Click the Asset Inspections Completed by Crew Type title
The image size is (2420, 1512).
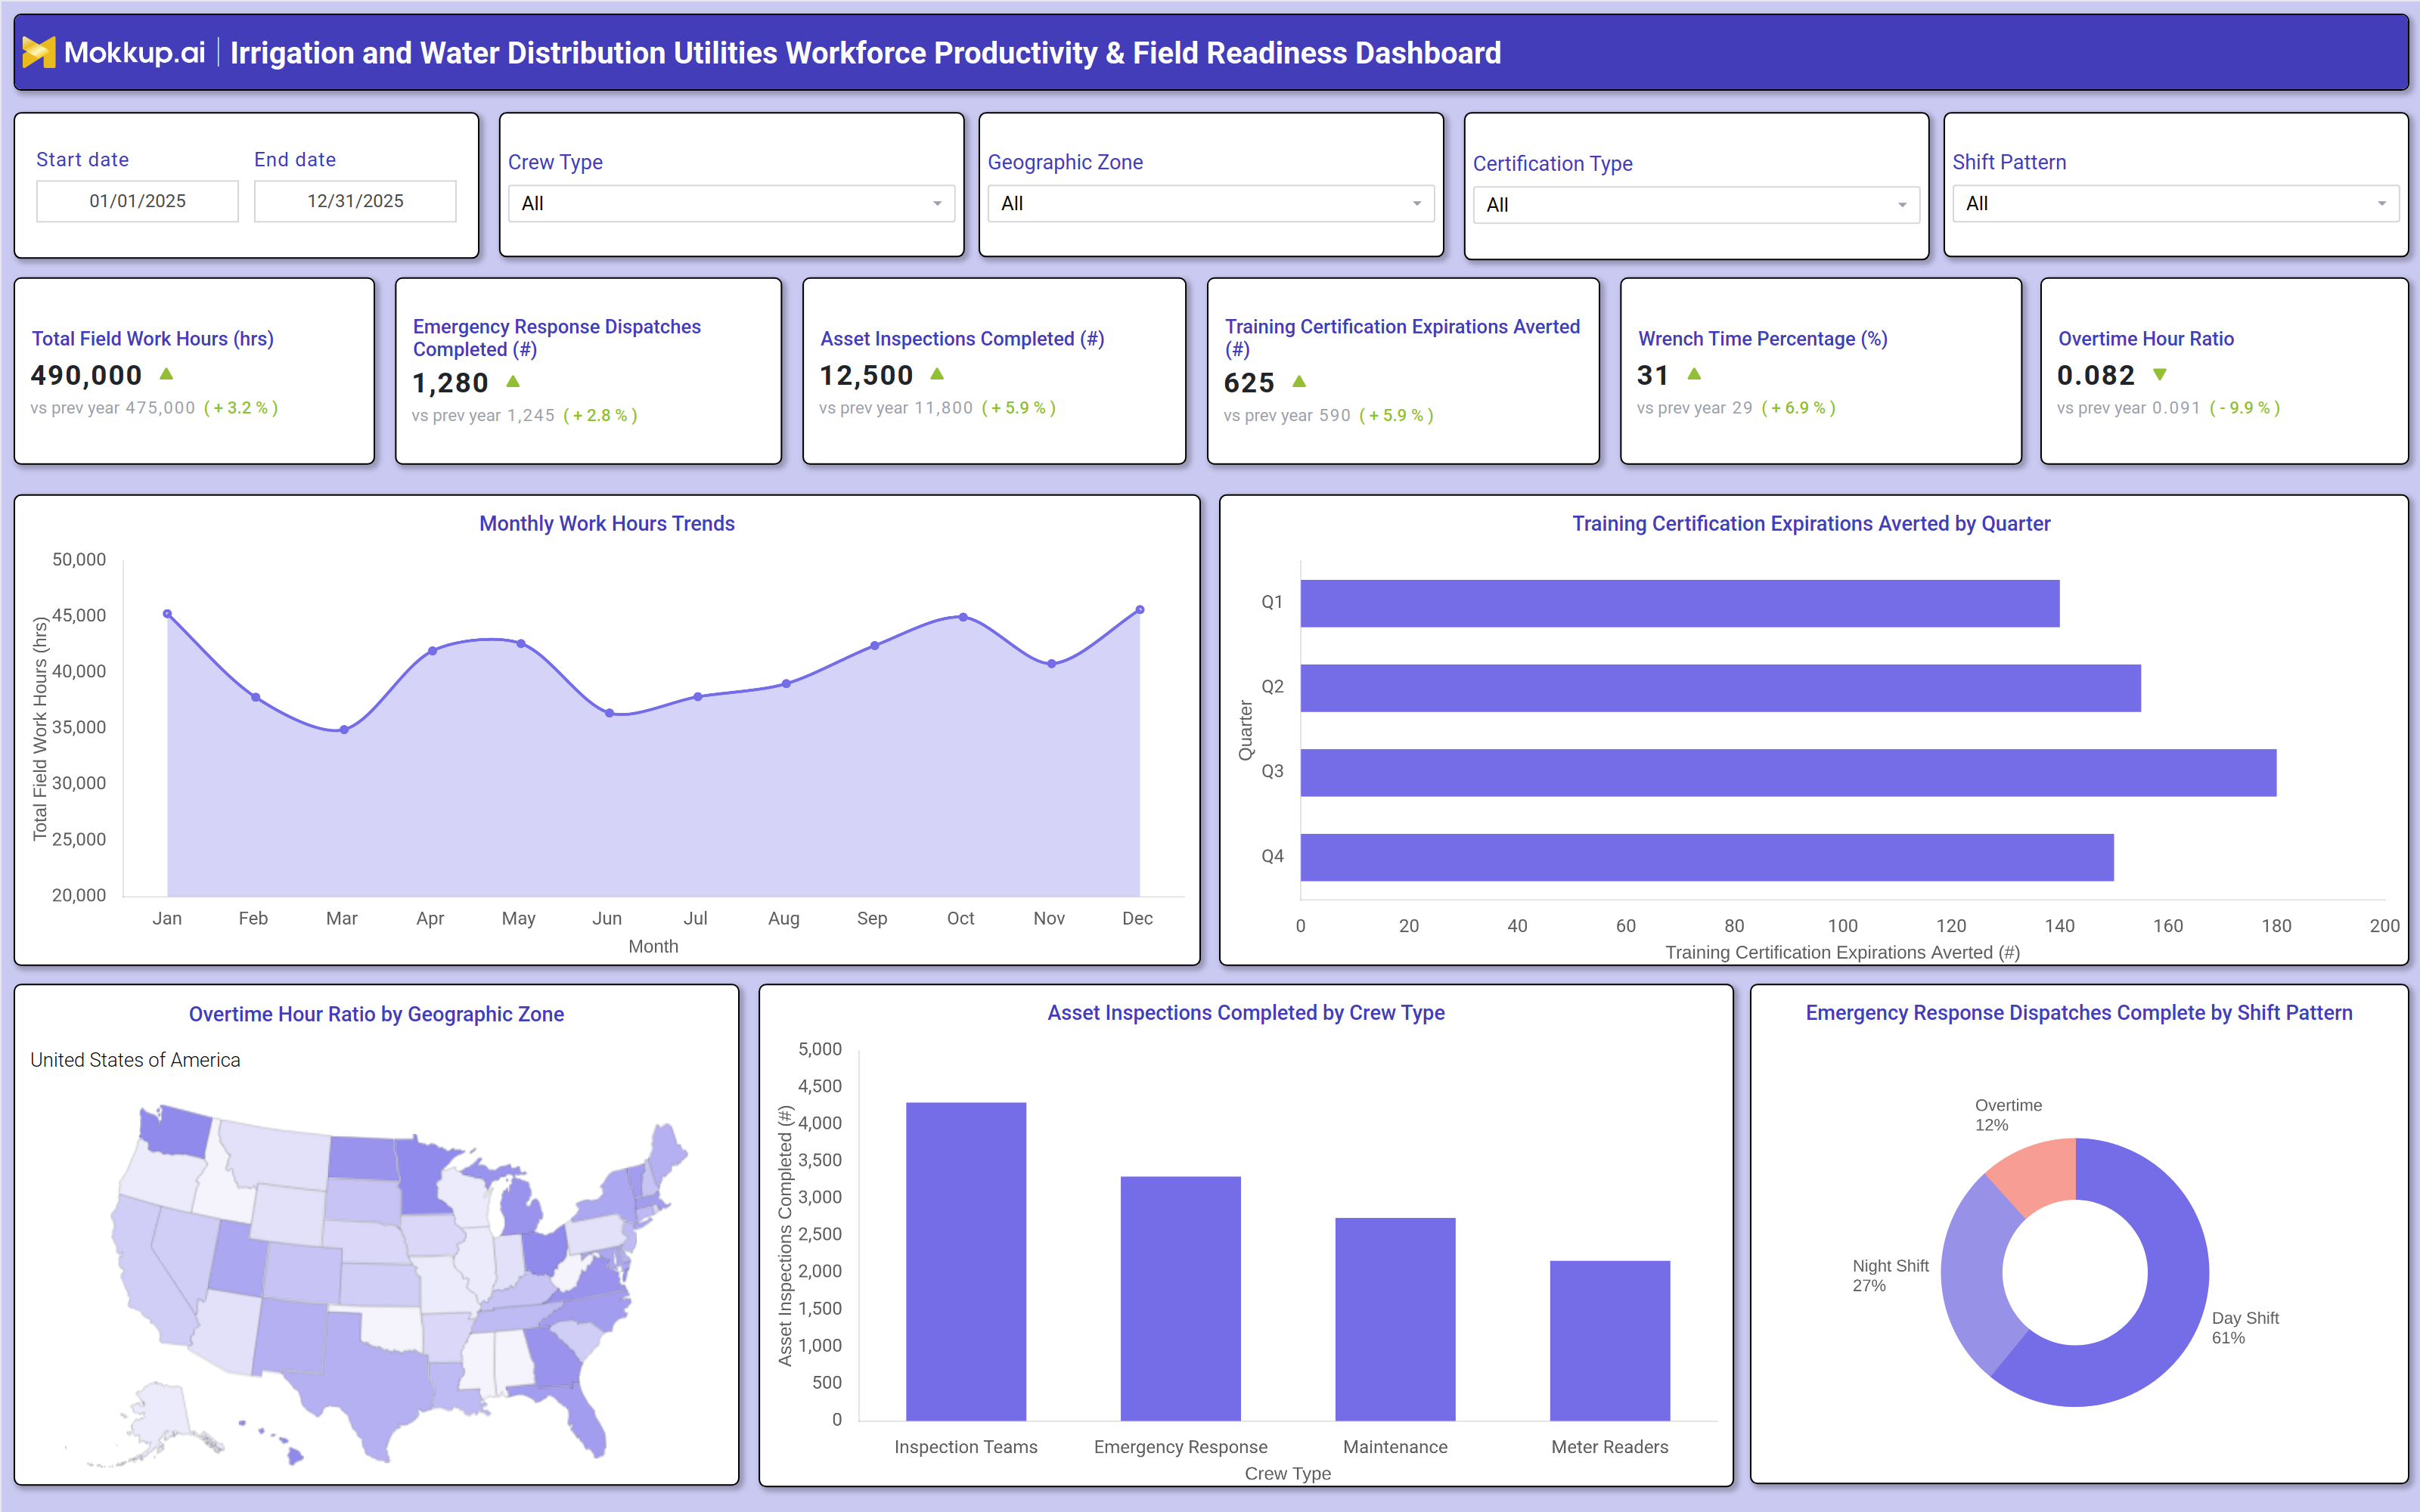(1246, 1013)
